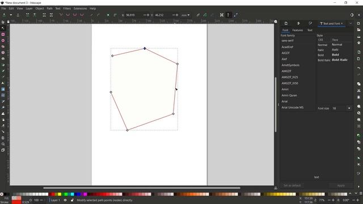
Task: Expand the dock panel chevron menu
Action: (x=351, y=23)
